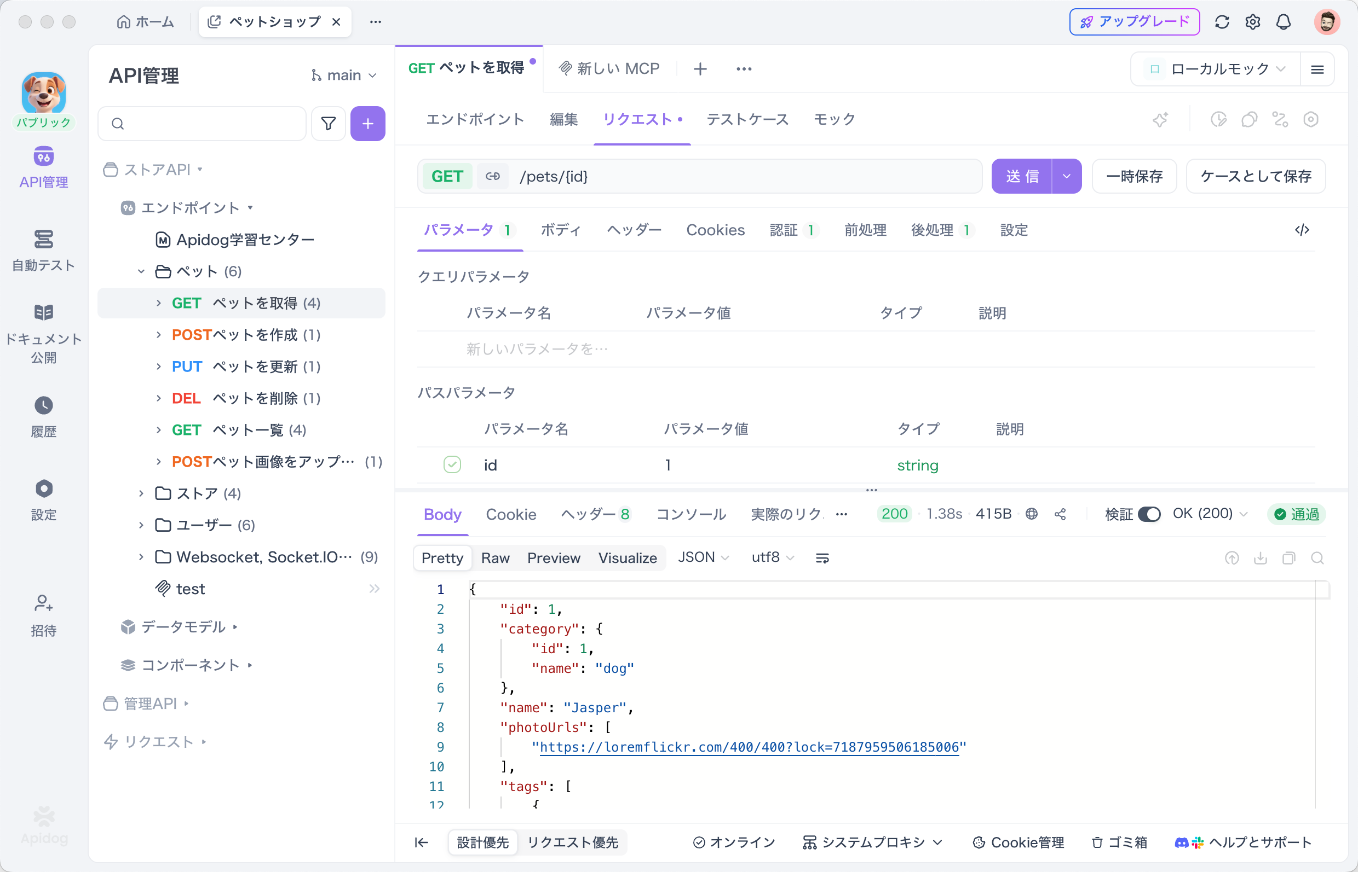Select the Raw response view
Image resolution: width=1358 pixels, height=872 pixels.
496,559
